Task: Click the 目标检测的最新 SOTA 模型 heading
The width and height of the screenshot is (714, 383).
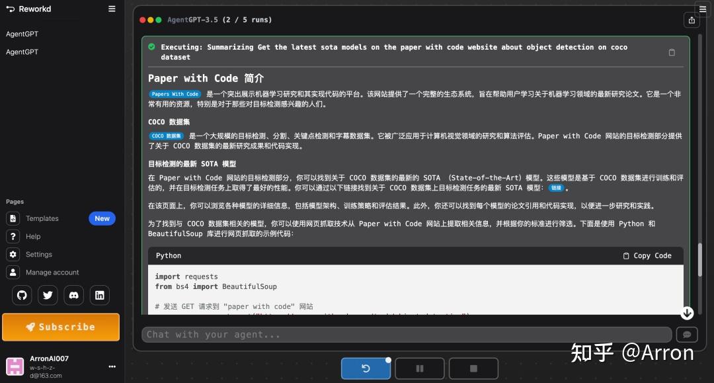Action: [x=192, y=164]
